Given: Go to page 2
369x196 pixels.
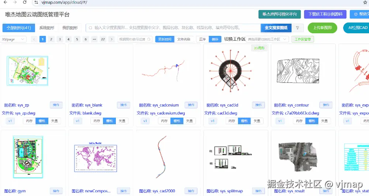Looking at the screenshot, I should click(x=51, y=39).
